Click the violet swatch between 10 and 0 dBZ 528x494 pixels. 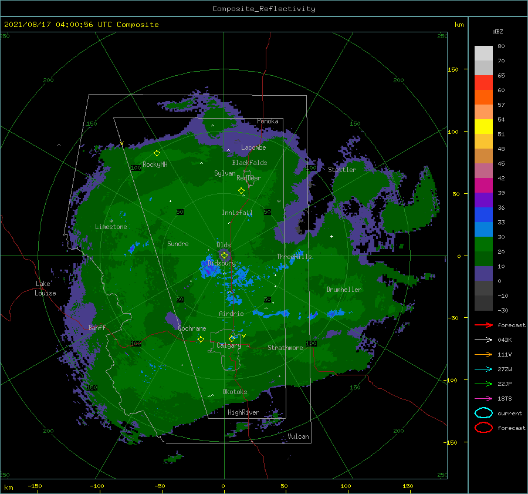(483, 274)
